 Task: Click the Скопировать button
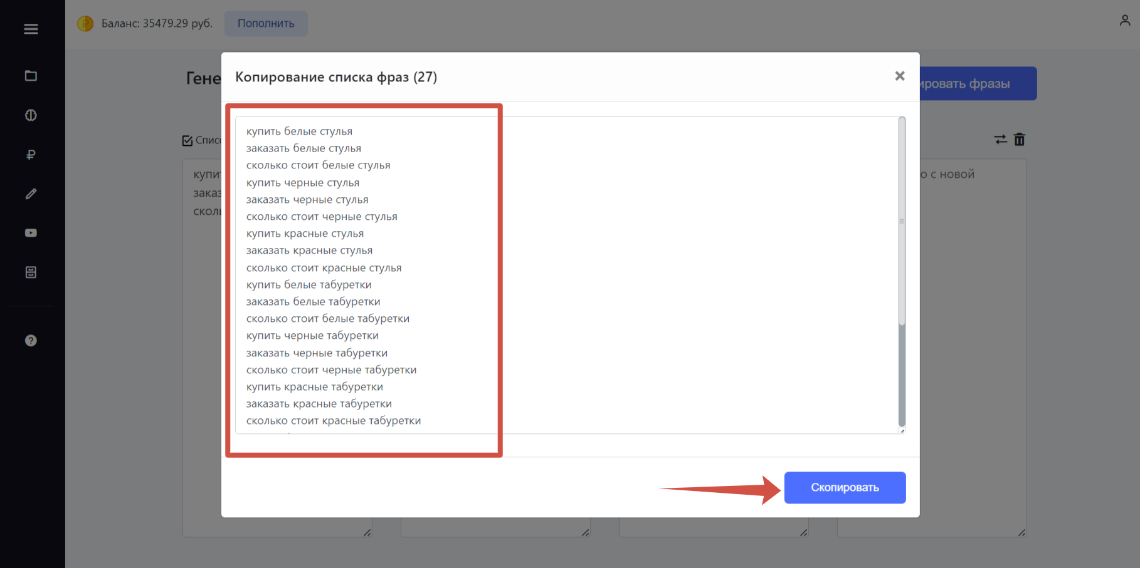point(845,487)
